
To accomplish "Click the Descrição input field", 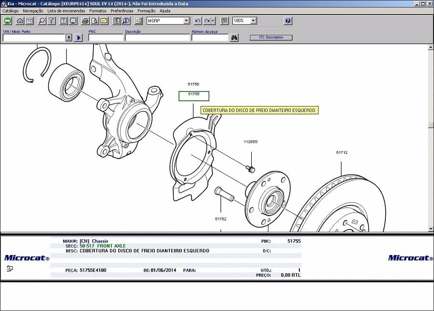I will pyautogui.click(x=157, y=38).
